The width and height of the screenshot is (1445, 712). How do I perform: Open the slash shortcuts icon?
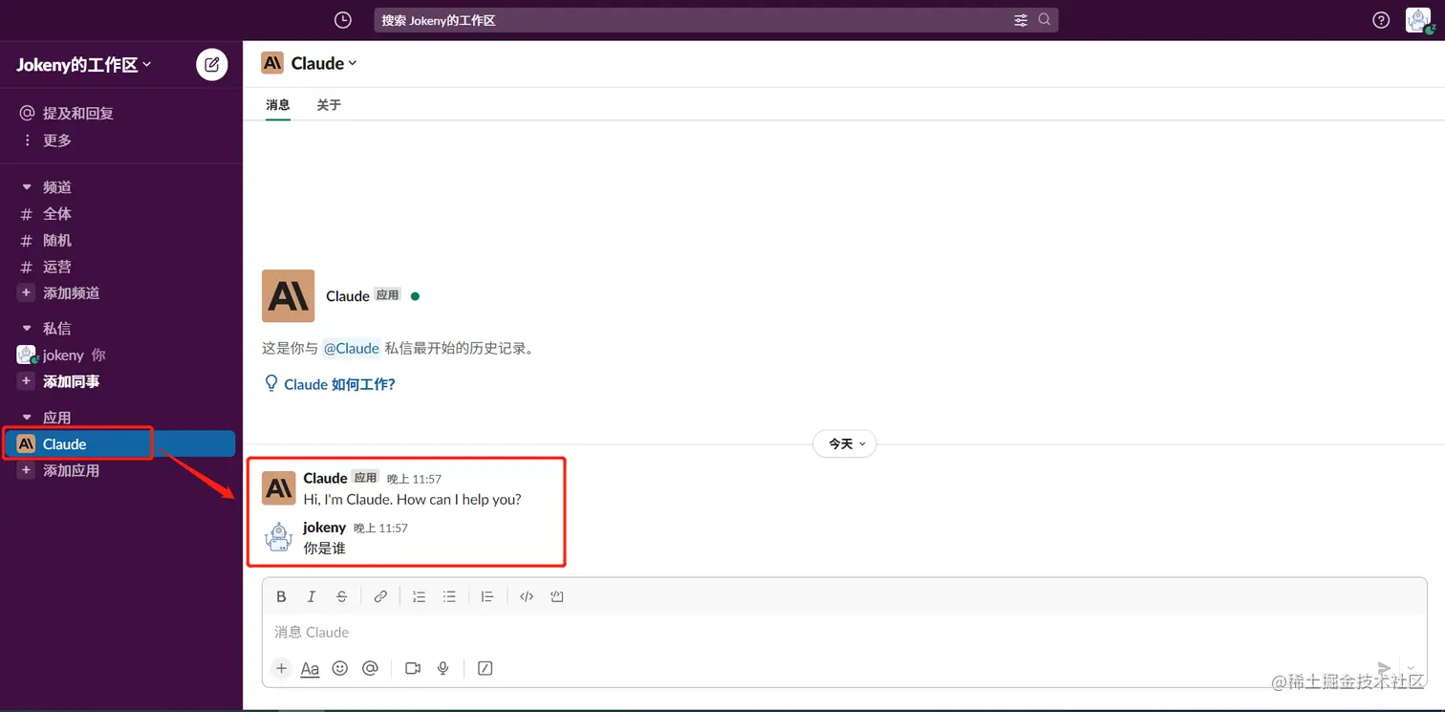click(x=485, y=668)
